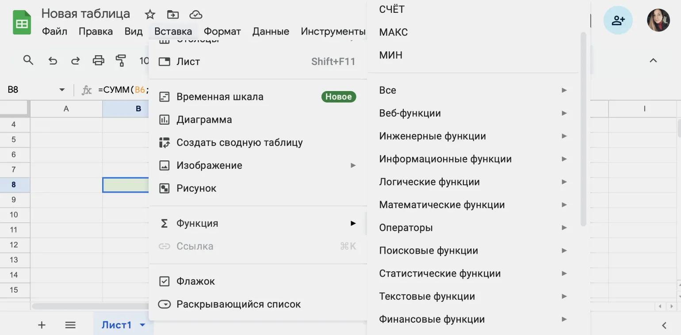This screenshot has width=681, height=335.
Task: Collapse the toolbar with the up chevron
Action: coord(653,61)
